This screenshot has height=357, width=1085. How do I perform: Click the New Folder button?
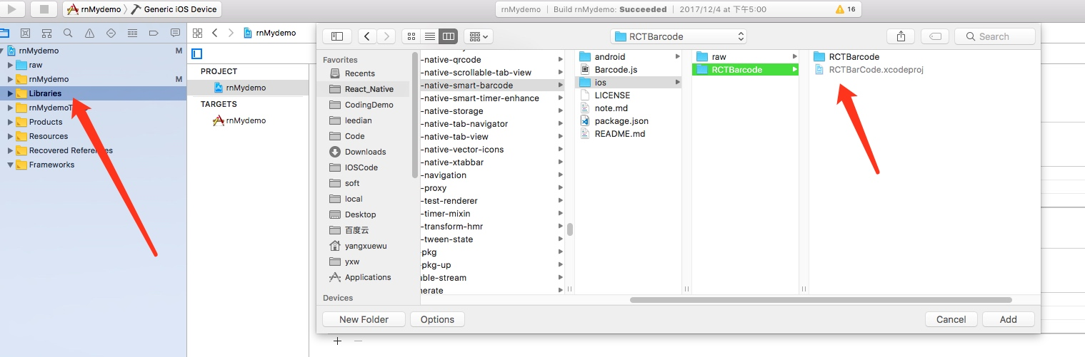pyautogui.click(x=364, y=319)
